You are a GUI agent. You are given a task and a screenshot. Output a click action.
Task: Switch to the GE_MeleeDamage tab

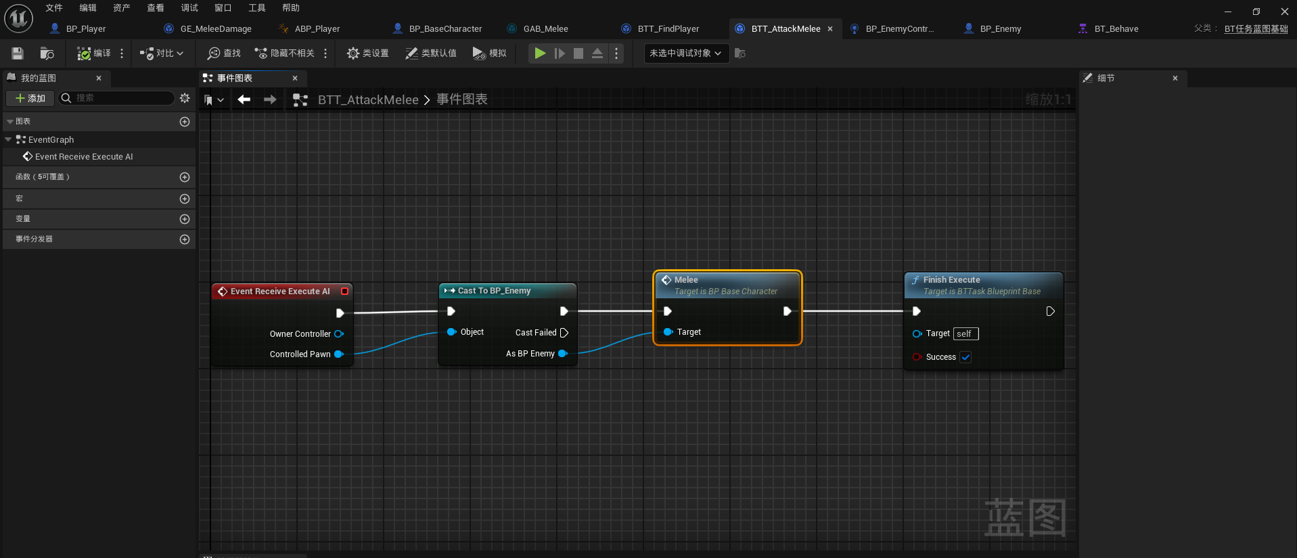pyautogui.click(x=216, y=29)
